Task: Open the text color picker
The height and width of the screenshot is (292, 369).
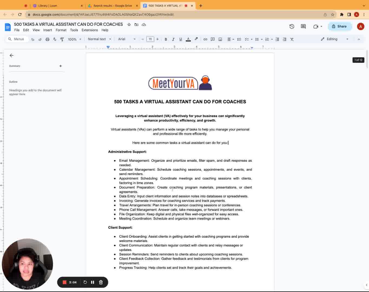Action: 188,39
